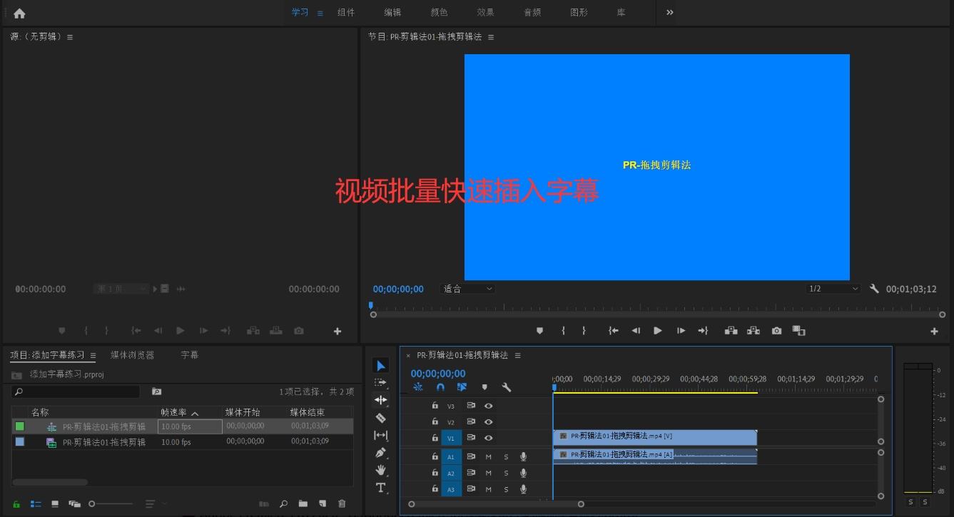Switch to 组件 workspace
The width and height of the screenshot is (954, 517).
point(346,12)
